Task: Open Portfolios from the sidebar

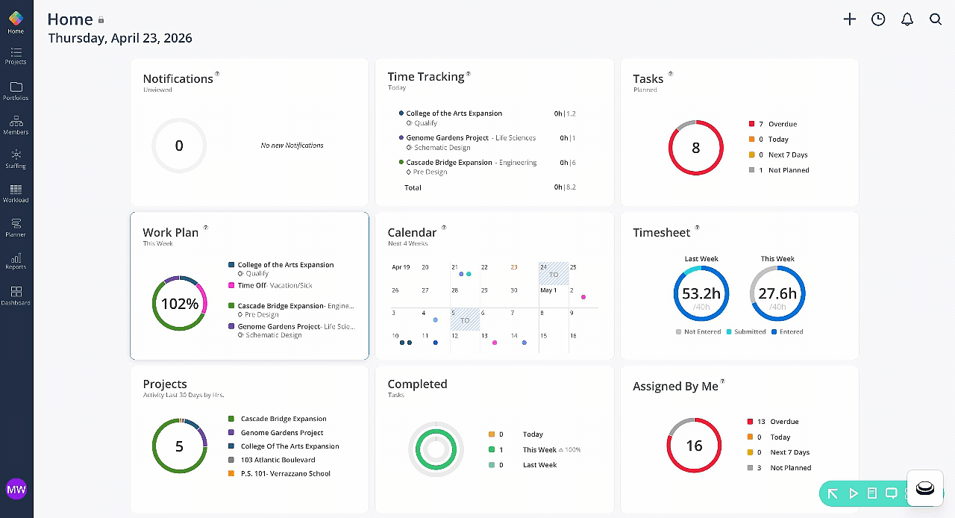Action: tap(16, 91)
